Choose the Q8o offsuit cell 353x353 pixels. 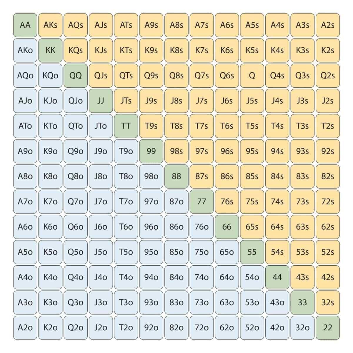[x=76, y=176]
